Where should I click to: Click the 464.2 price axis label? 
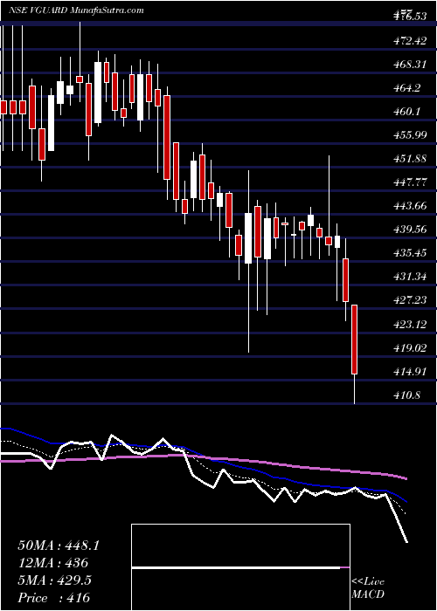coord(408,88)
